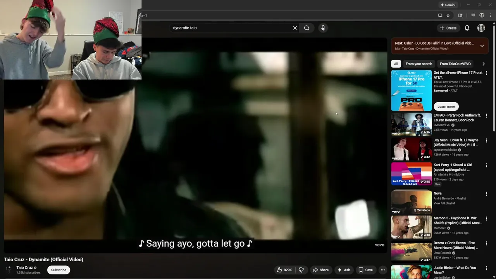The height and width of the screenshot is (279, 496).
Task: Open the Taio Cruz channel name
Action: pos(24,268)
